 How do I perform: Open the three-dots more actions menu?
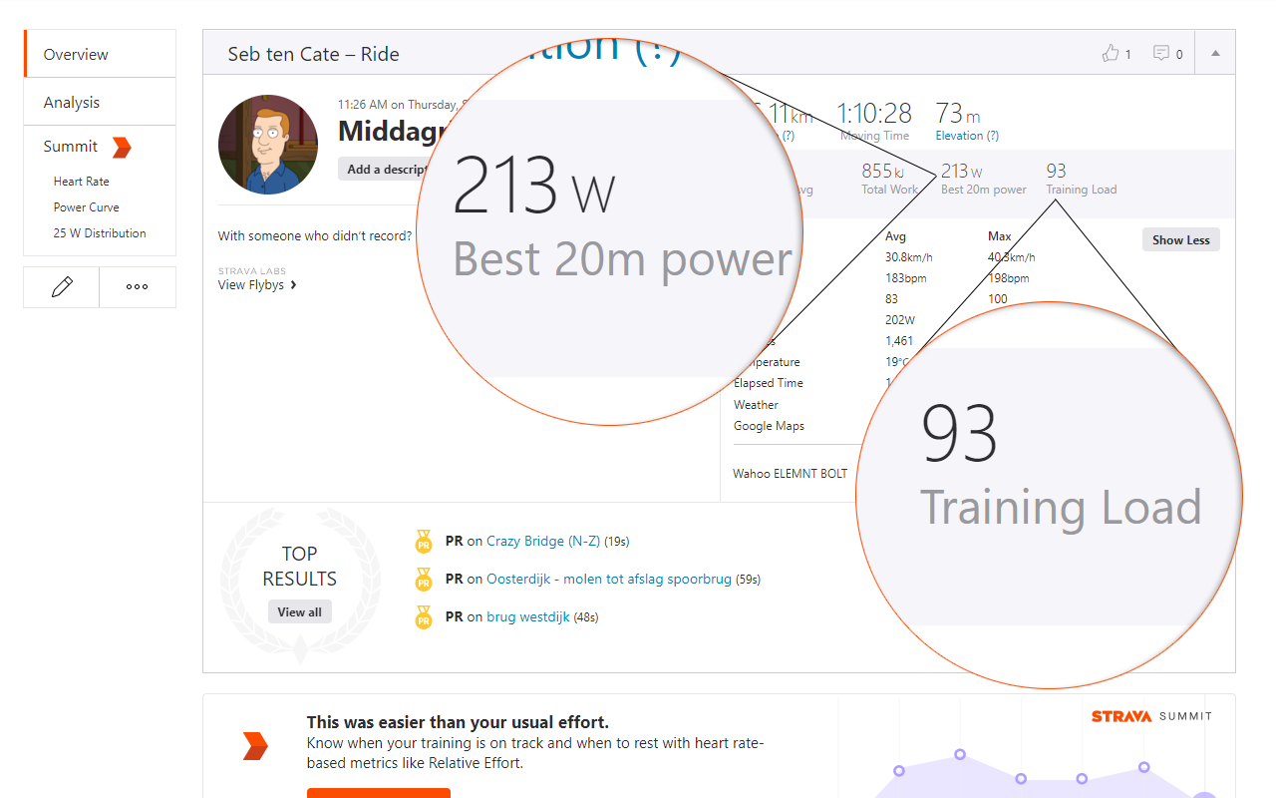[138, 287]
